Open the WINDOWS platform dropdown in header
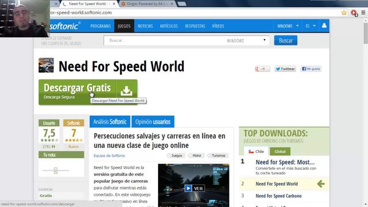The image size is (368, 207). click(x=287, y=26)
